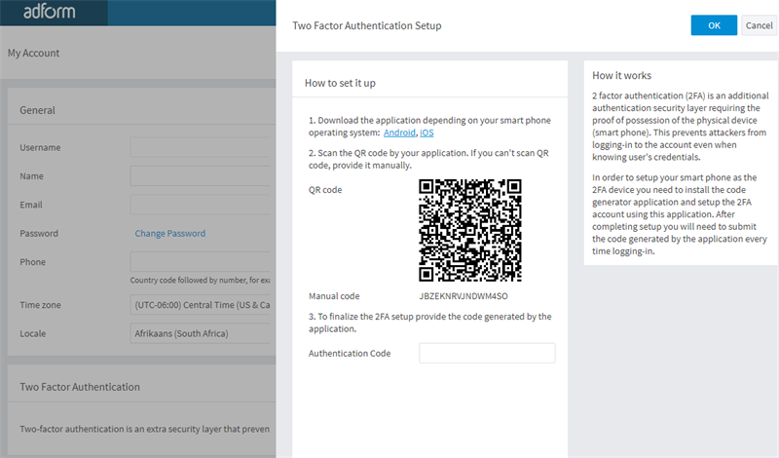Viewport: 779px width, 458px height.
Task: Open the iOS app download link
Action: coord(427,133)
